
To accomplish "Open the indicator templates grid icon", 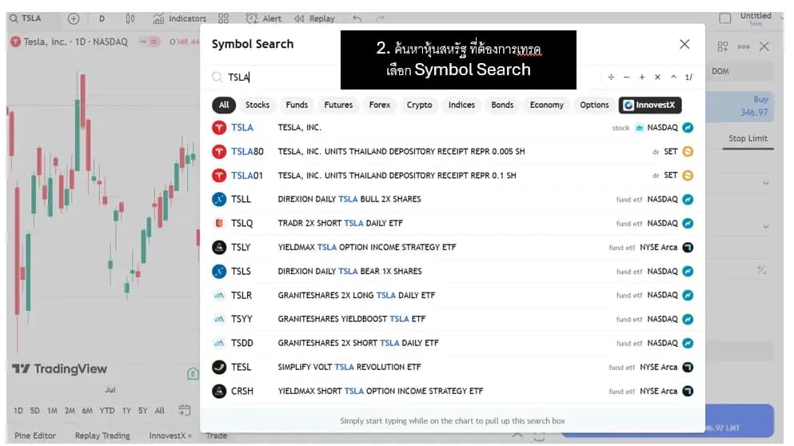I will (223, 18).
